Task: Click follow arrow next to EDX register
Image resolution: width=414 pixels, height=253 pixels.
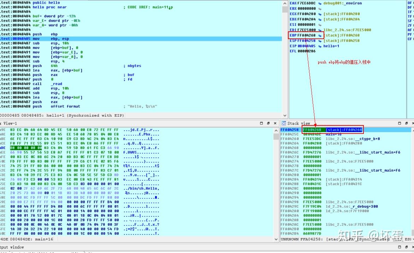Action: [320, 19]
